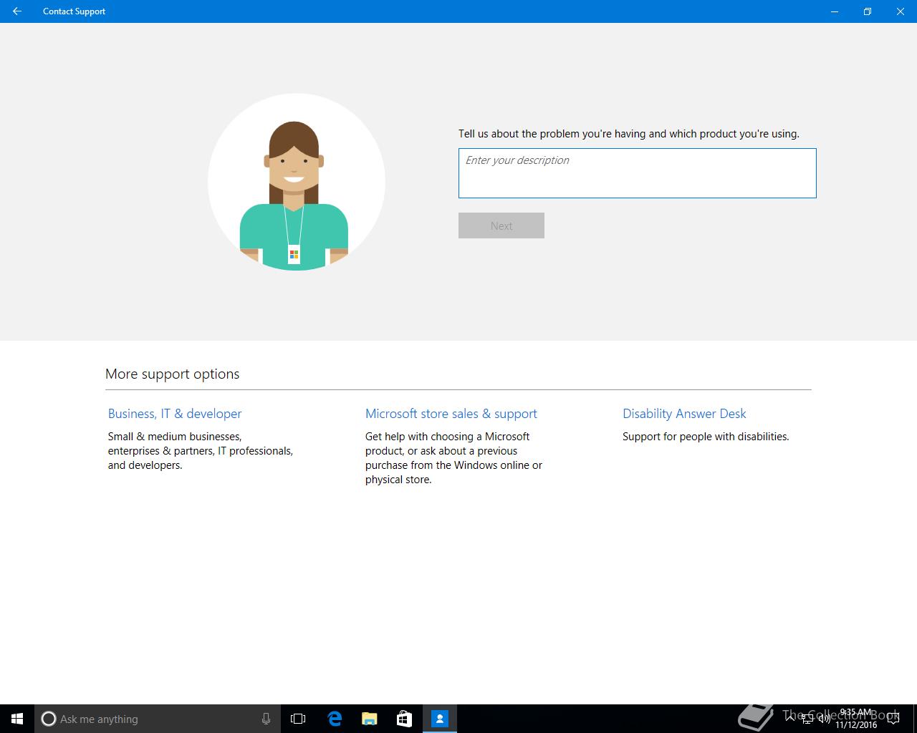Restore down the Contact Support window
This screenshot has height=733, width=917.
tap(868, 11)
